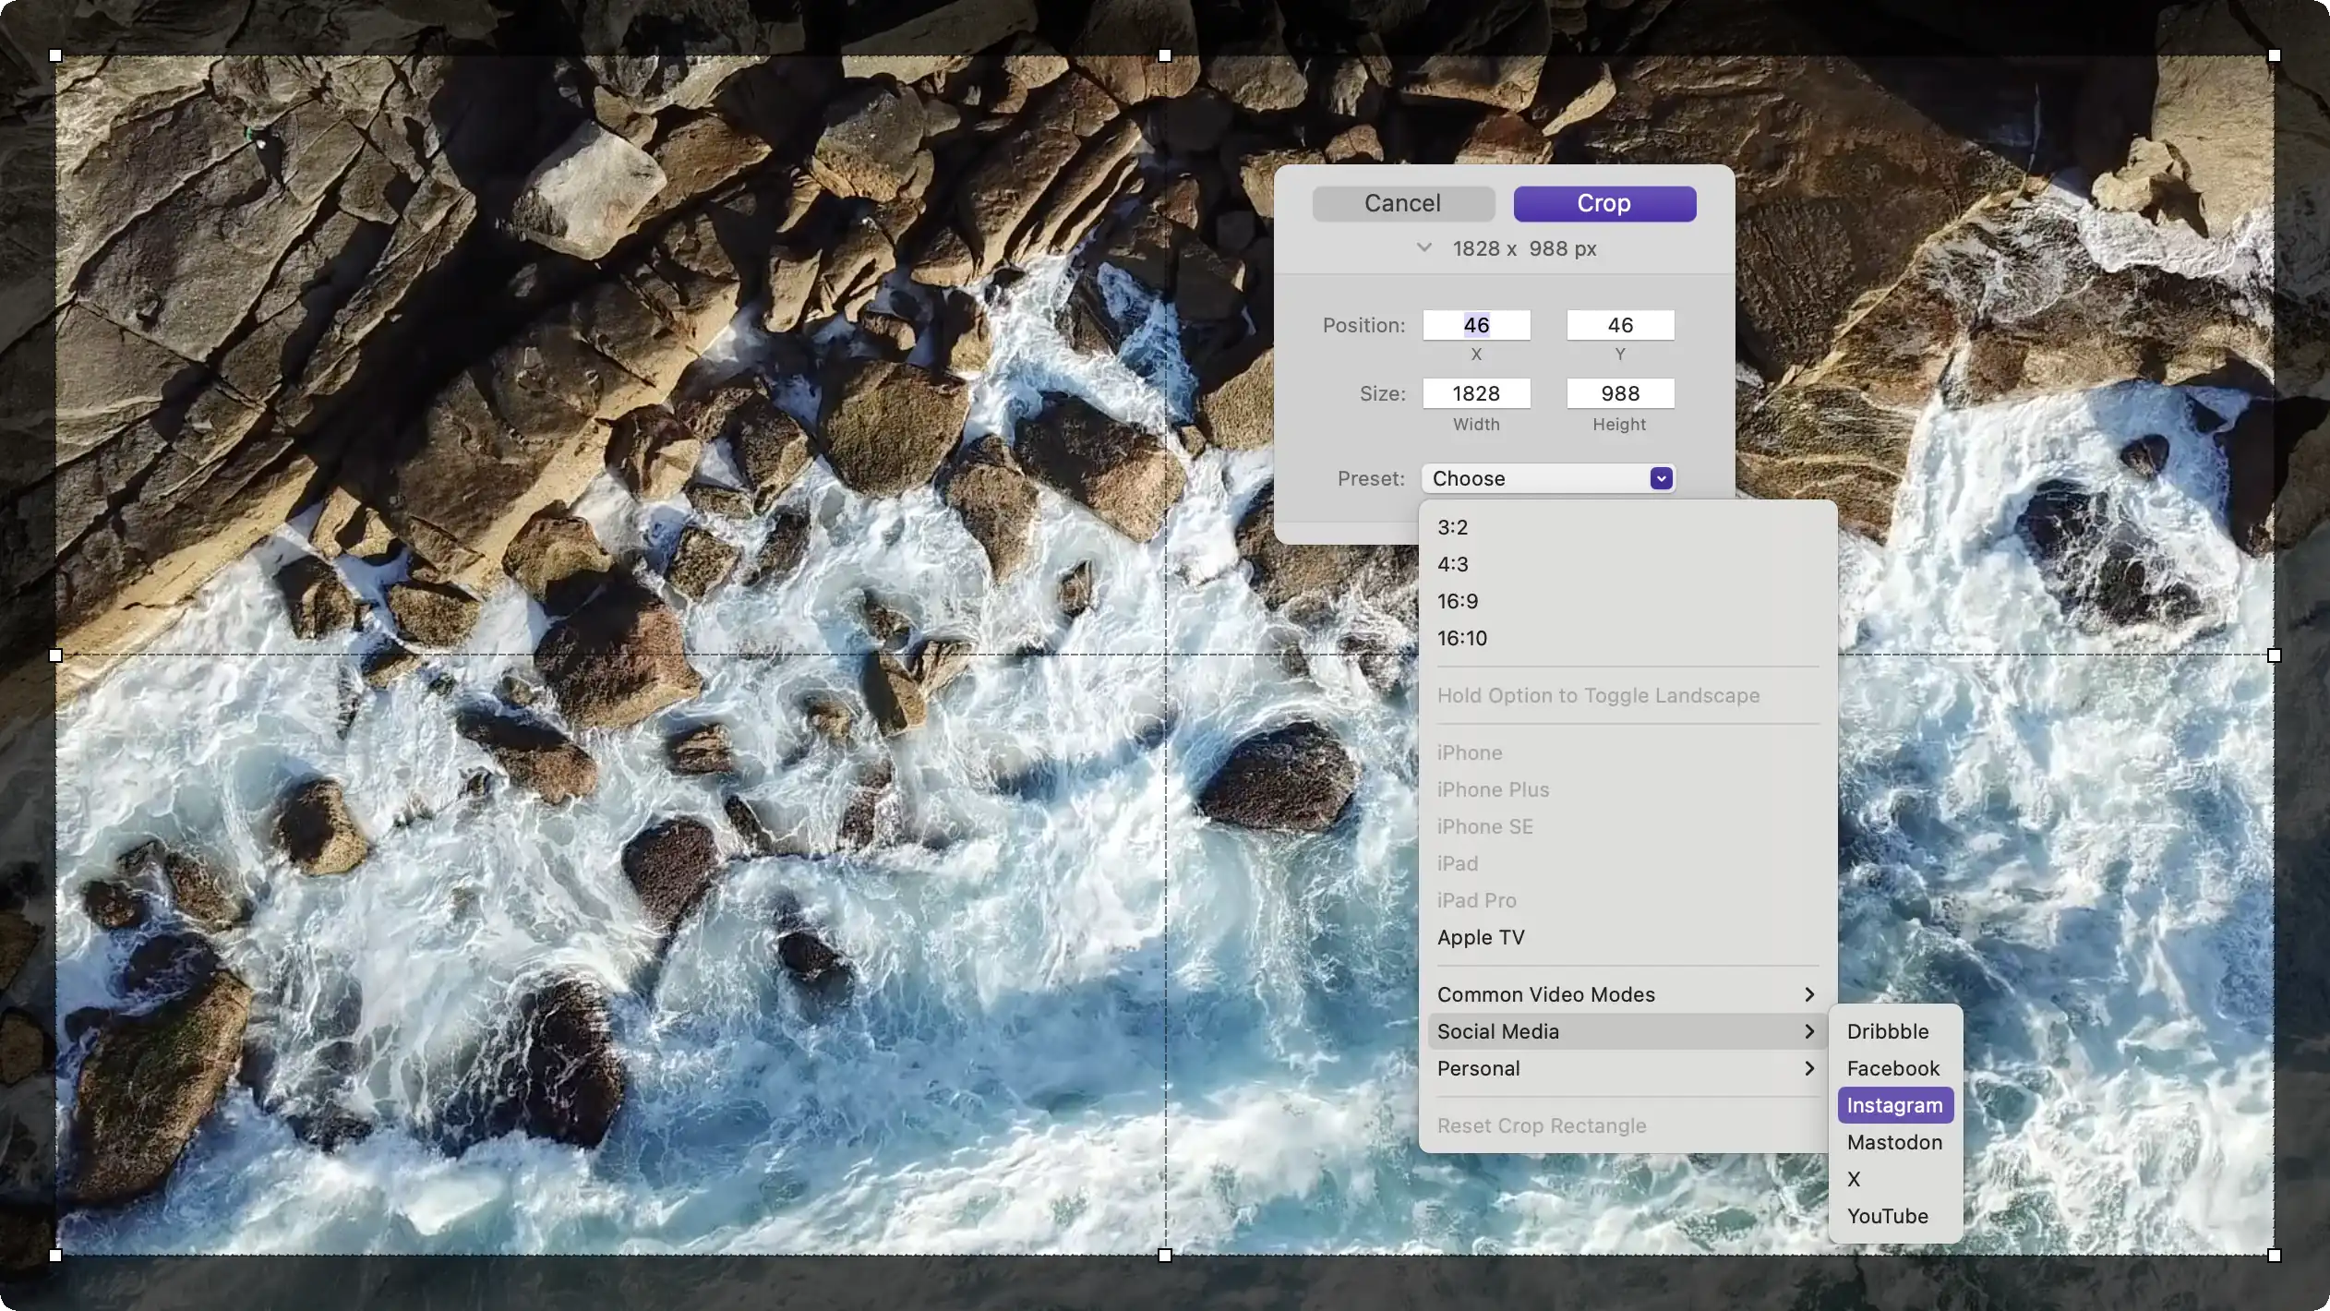Image resolution: width=2330 pixels, height=1311 pixels.
Task: Pick the Dribbble preset
Action: 1887,1031
